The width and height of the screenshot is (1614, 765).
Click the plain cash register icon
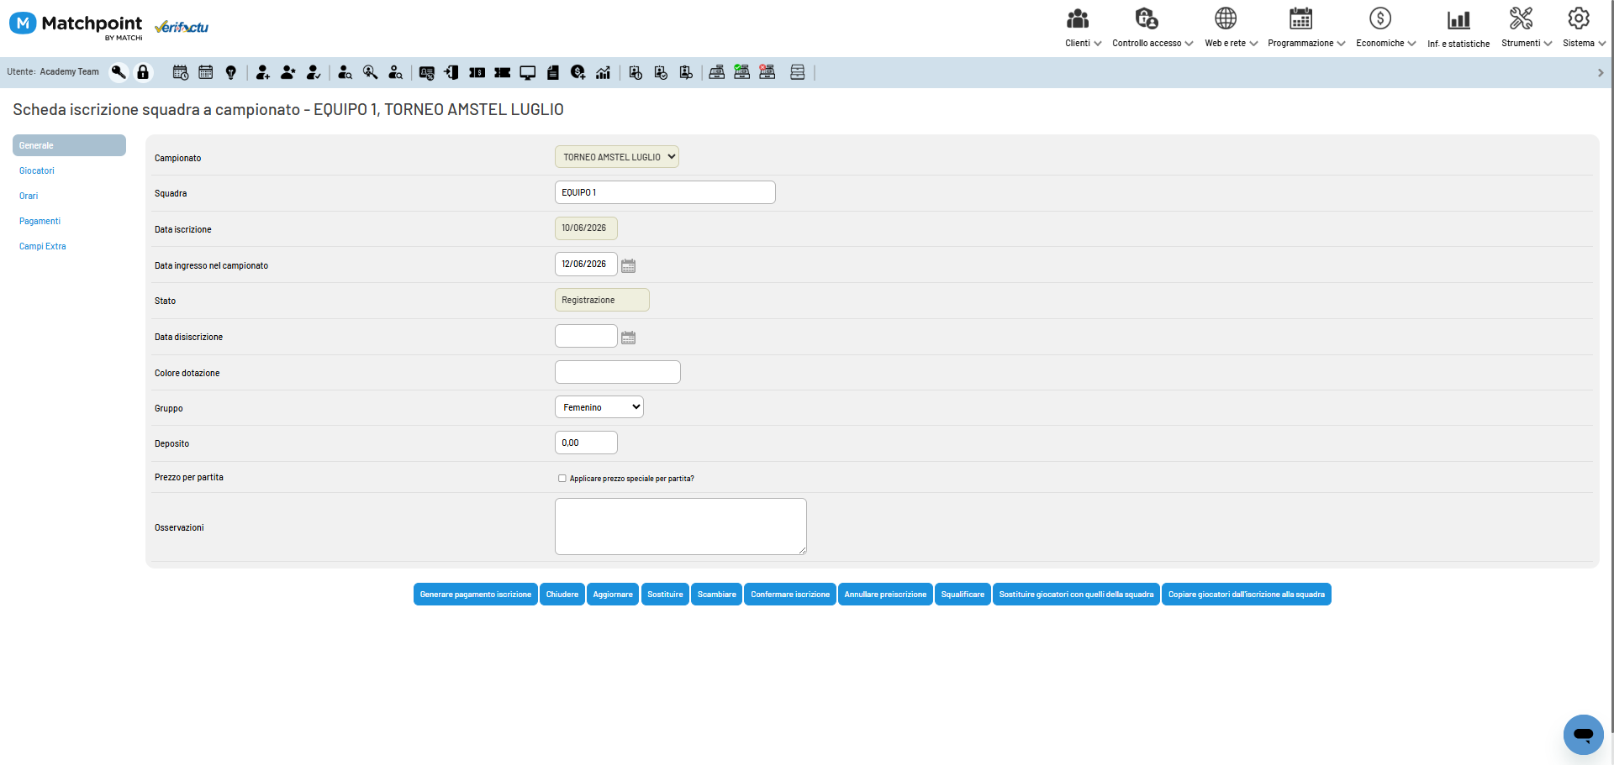pyautogui.click(x=717, y=72)
